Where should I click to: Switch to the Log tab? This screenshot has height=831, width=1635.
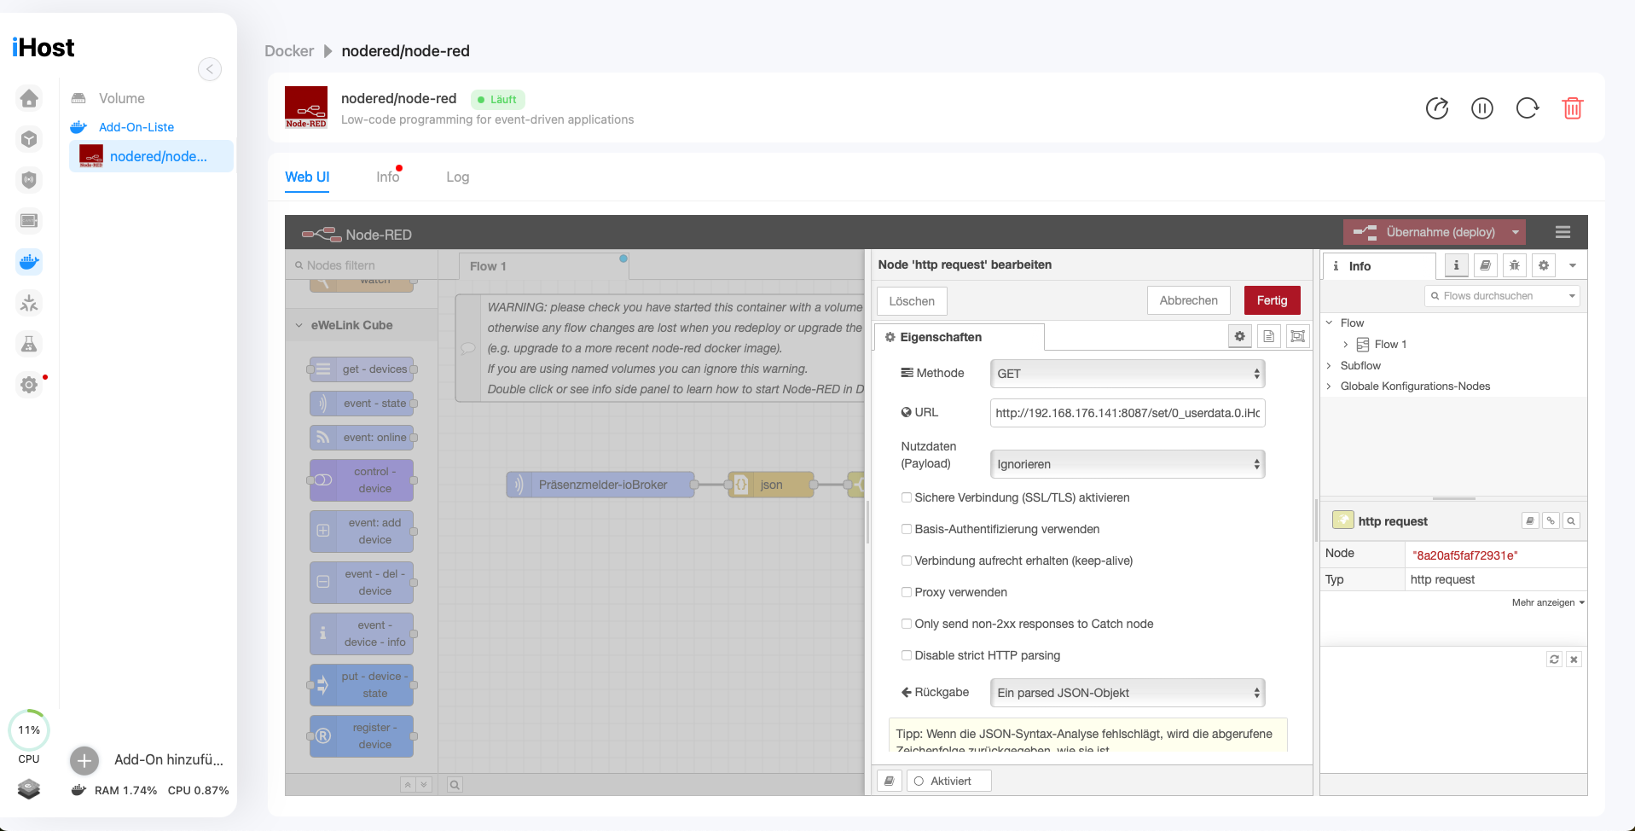[x=457, y=177]
